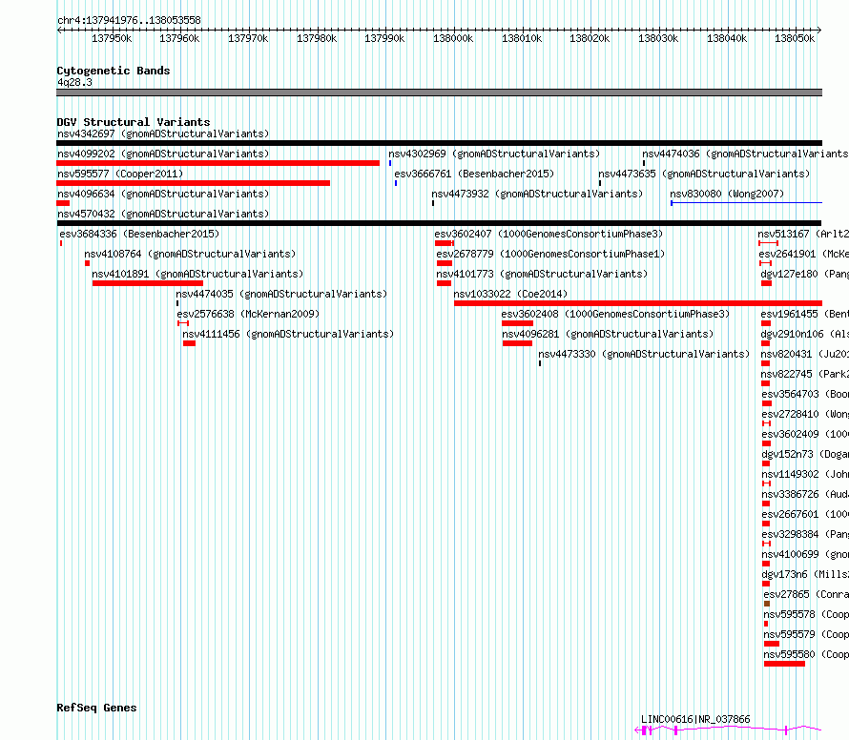
Task: Click esv27865 variant label
Action: 806,594
